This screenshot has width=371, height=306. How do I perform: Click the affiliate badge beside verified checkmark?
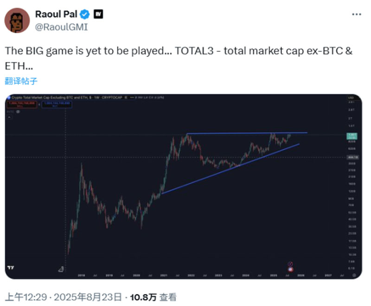click(x=98, y=14)
